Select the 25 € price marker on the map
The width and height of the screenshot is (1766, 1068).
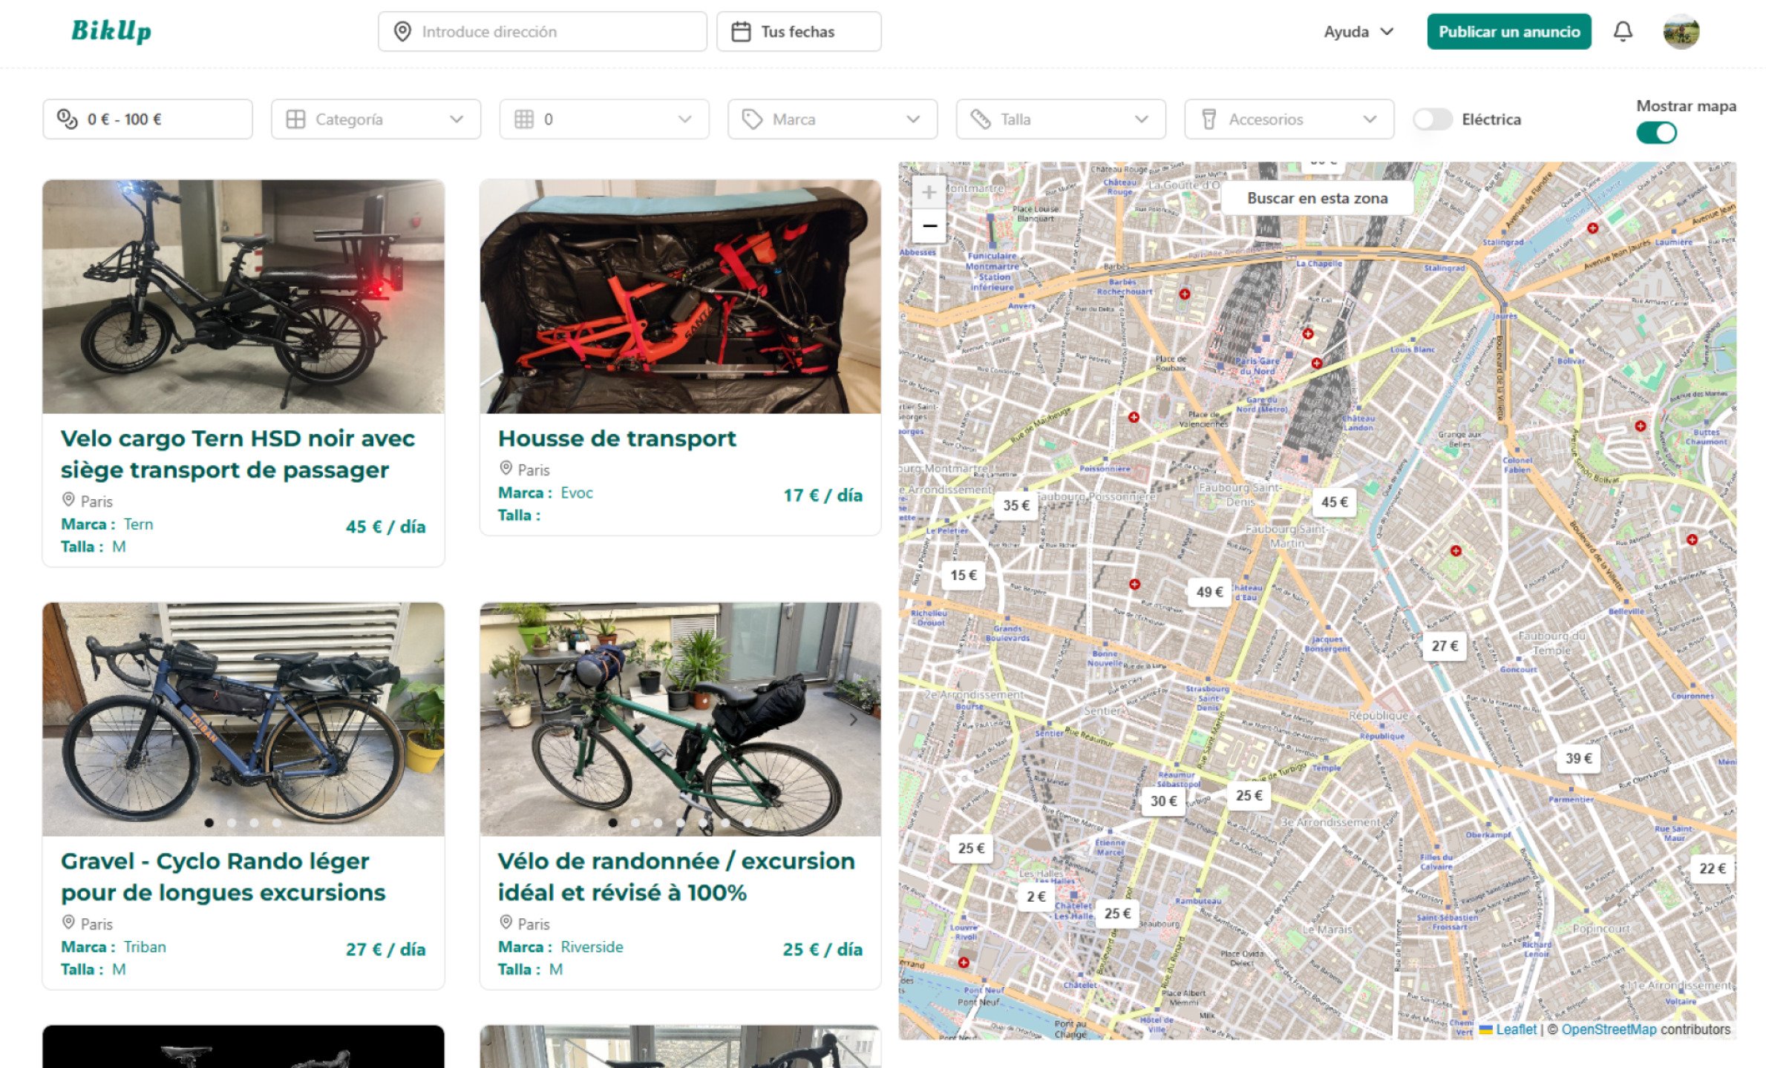click(1248, 795)
